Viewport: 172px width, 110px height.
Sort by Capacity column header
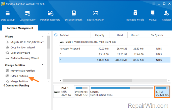[x=100, y=35]
